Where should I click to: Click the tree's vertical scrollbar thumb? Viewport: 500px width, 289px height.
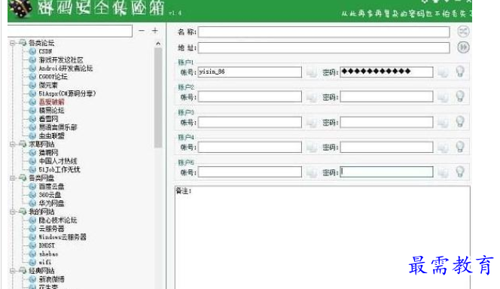[x=158, y=98]
